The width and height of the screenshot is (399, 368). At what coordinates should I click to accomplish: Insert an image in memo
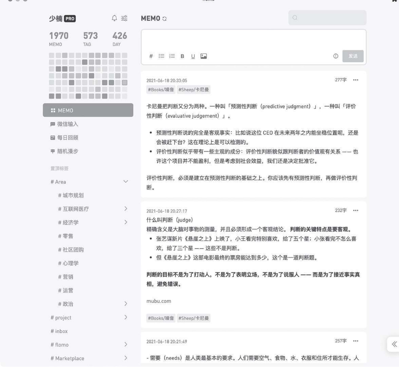click(x=204, y=56)
